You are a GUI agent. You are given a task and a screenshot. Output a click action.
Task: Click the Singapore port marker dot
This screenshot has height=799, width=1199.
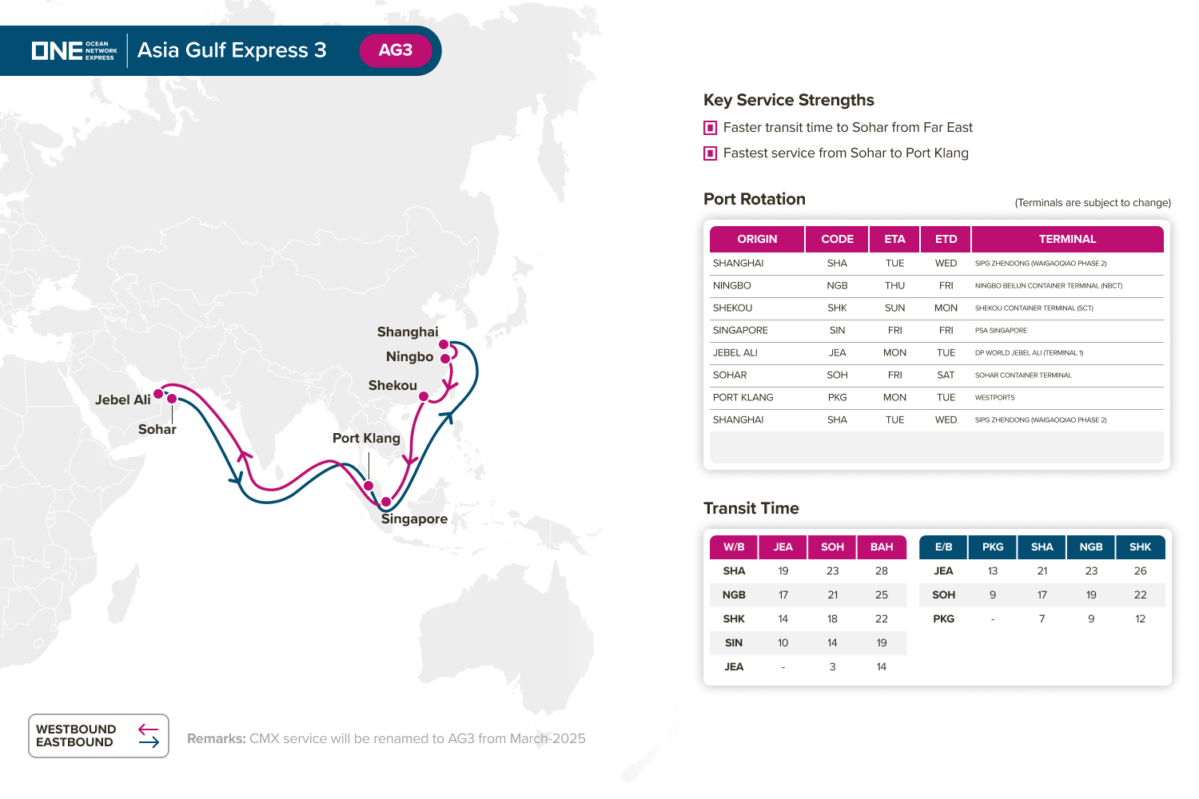386,502
